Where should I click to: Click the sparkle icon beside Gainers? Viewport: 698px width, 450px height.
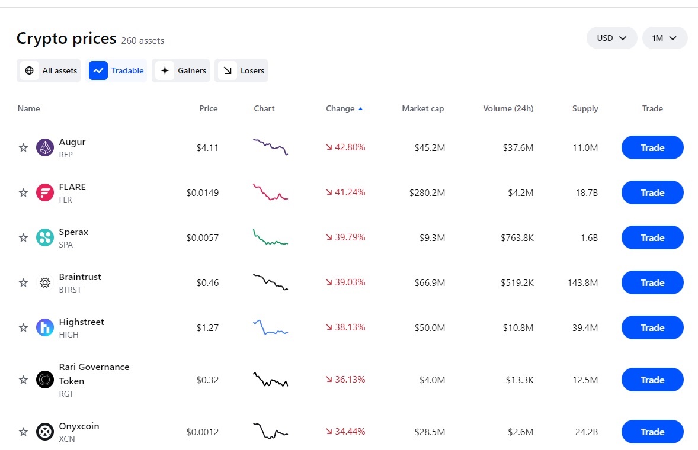[x=165, y=70]
